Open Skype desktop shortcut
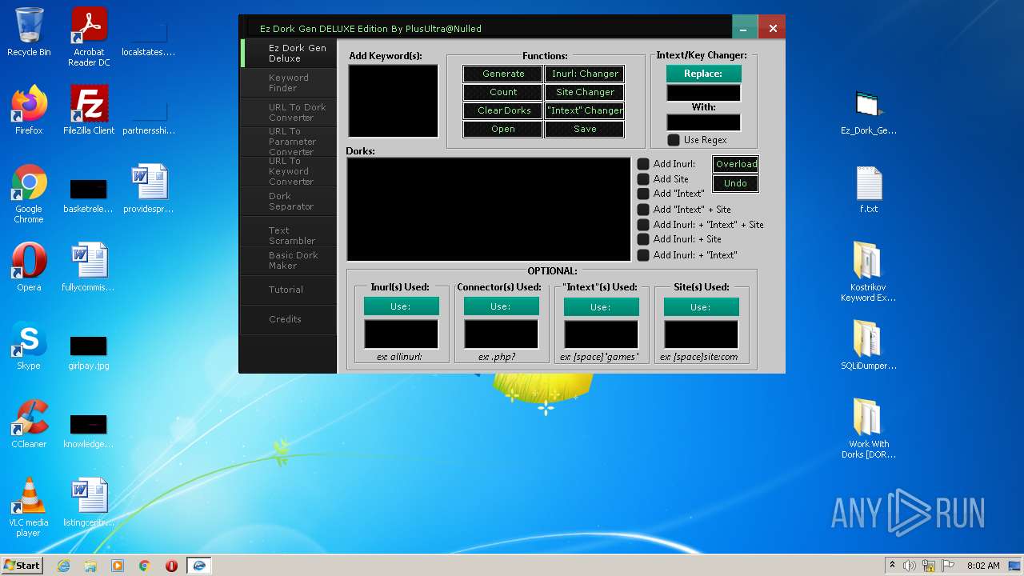Viewport: 1024px width, 576px height. [x=29, y=346]
